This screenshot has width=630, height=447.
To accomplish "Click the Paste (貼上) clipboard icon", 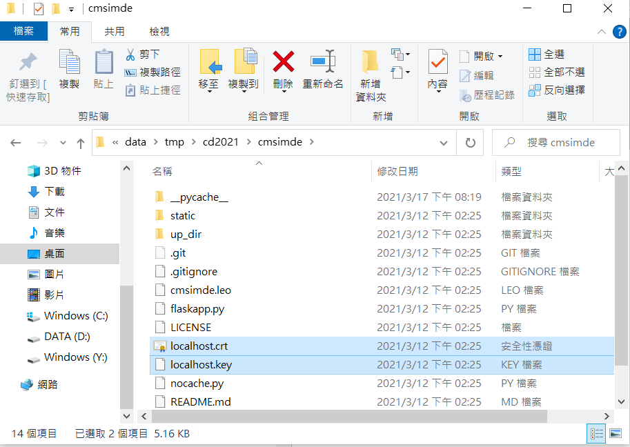I will (104, 62).
